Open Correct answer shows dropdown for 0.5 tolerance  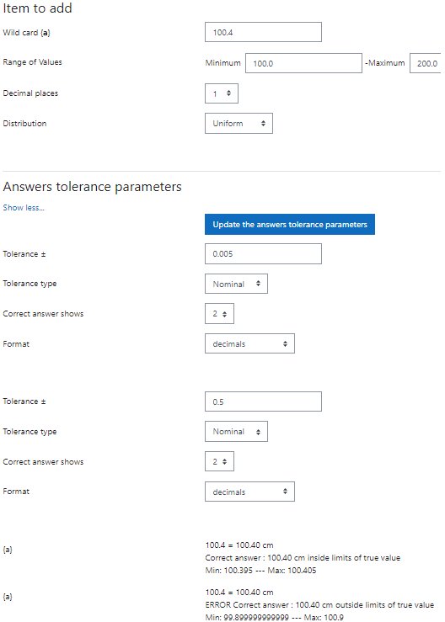coord(219,461)
